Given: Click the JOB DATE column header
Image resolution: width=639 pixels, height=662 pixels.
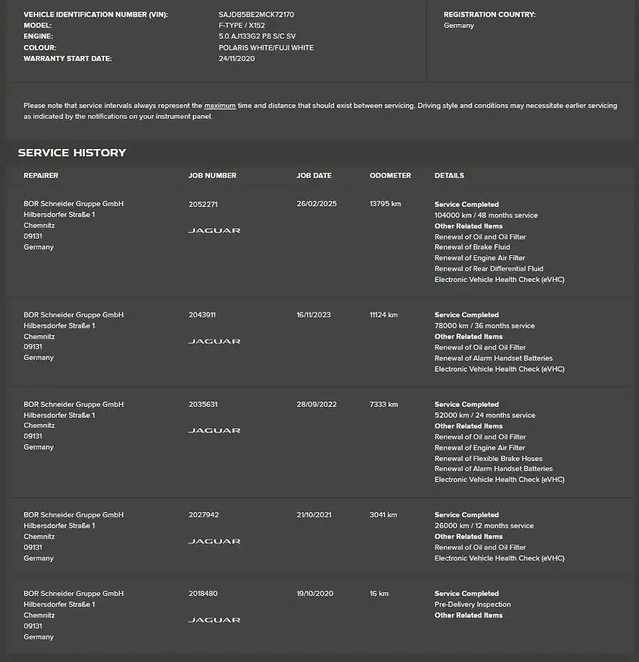Looking at the screenshot, I should (x=314, y=175).
